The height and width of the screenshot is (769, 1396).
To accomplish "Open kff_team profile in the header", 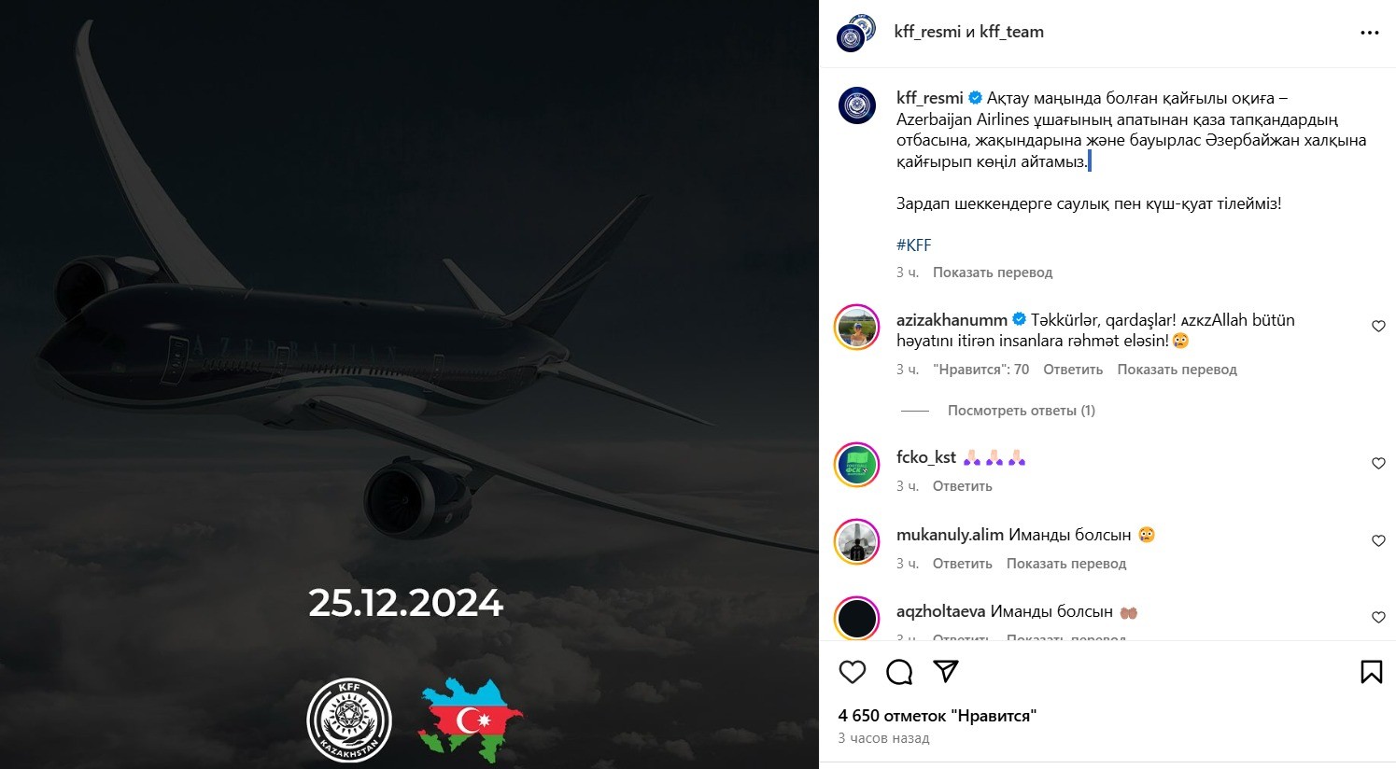I will pyautogui.click(x=1011, y=32).
